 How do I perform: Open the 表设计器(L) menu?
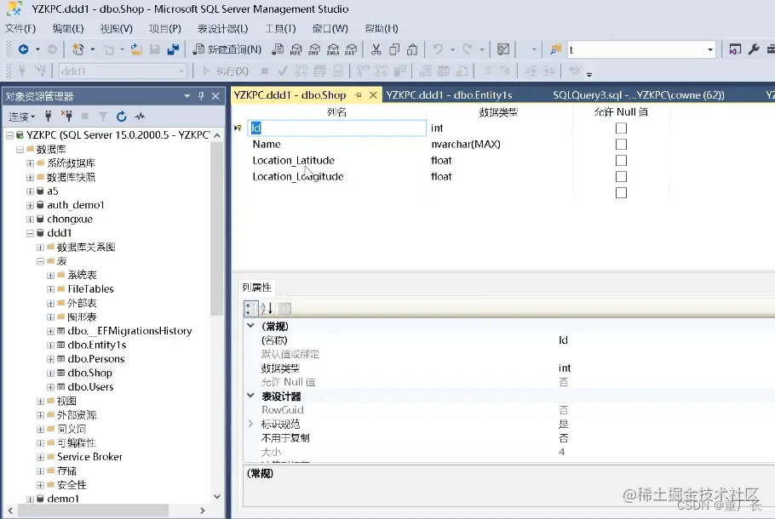222,29
